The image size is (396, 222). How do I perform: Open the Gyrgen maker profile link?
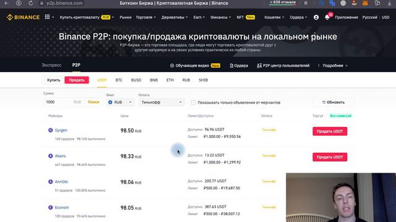61,130
